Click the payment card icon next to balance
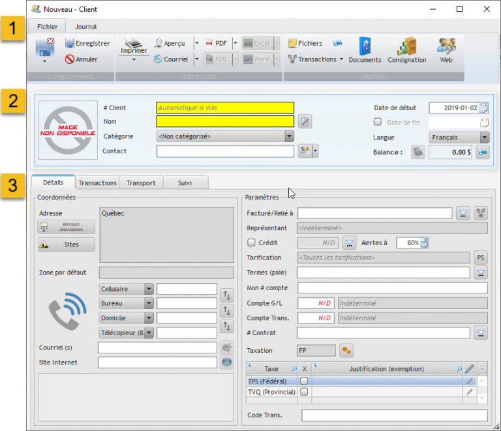 click(x=483, y=153)
